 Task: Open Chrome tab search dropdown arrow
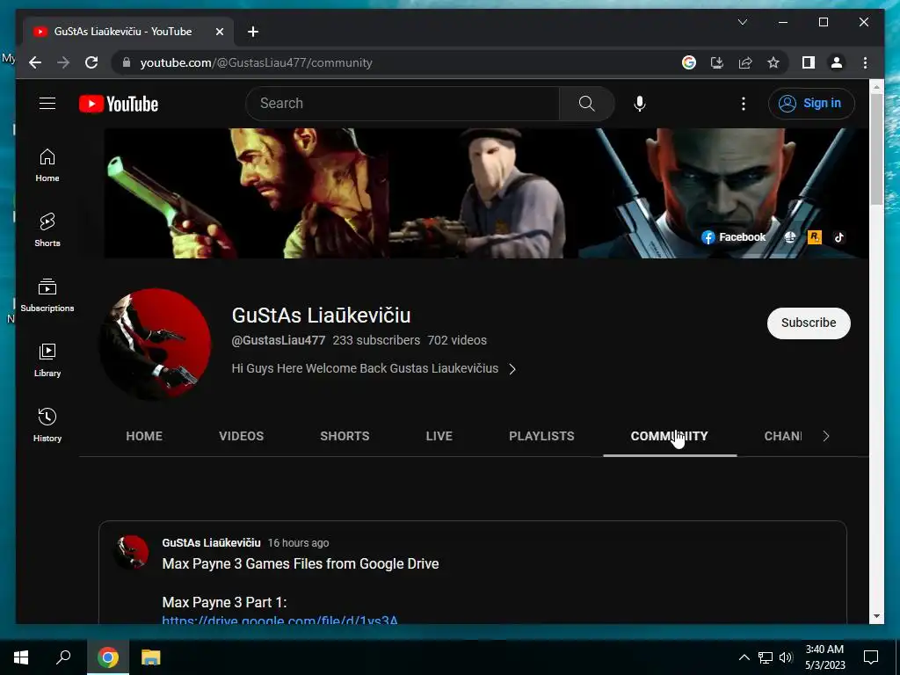tap(742, 22)
